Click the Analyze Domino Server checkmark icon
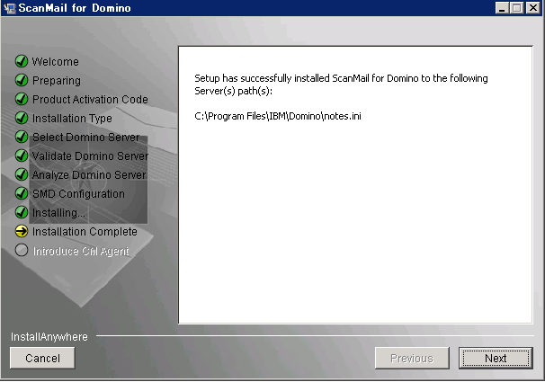The height and width of the screenshot is (382, 545). pyautogui.click(x=22, y=175)
